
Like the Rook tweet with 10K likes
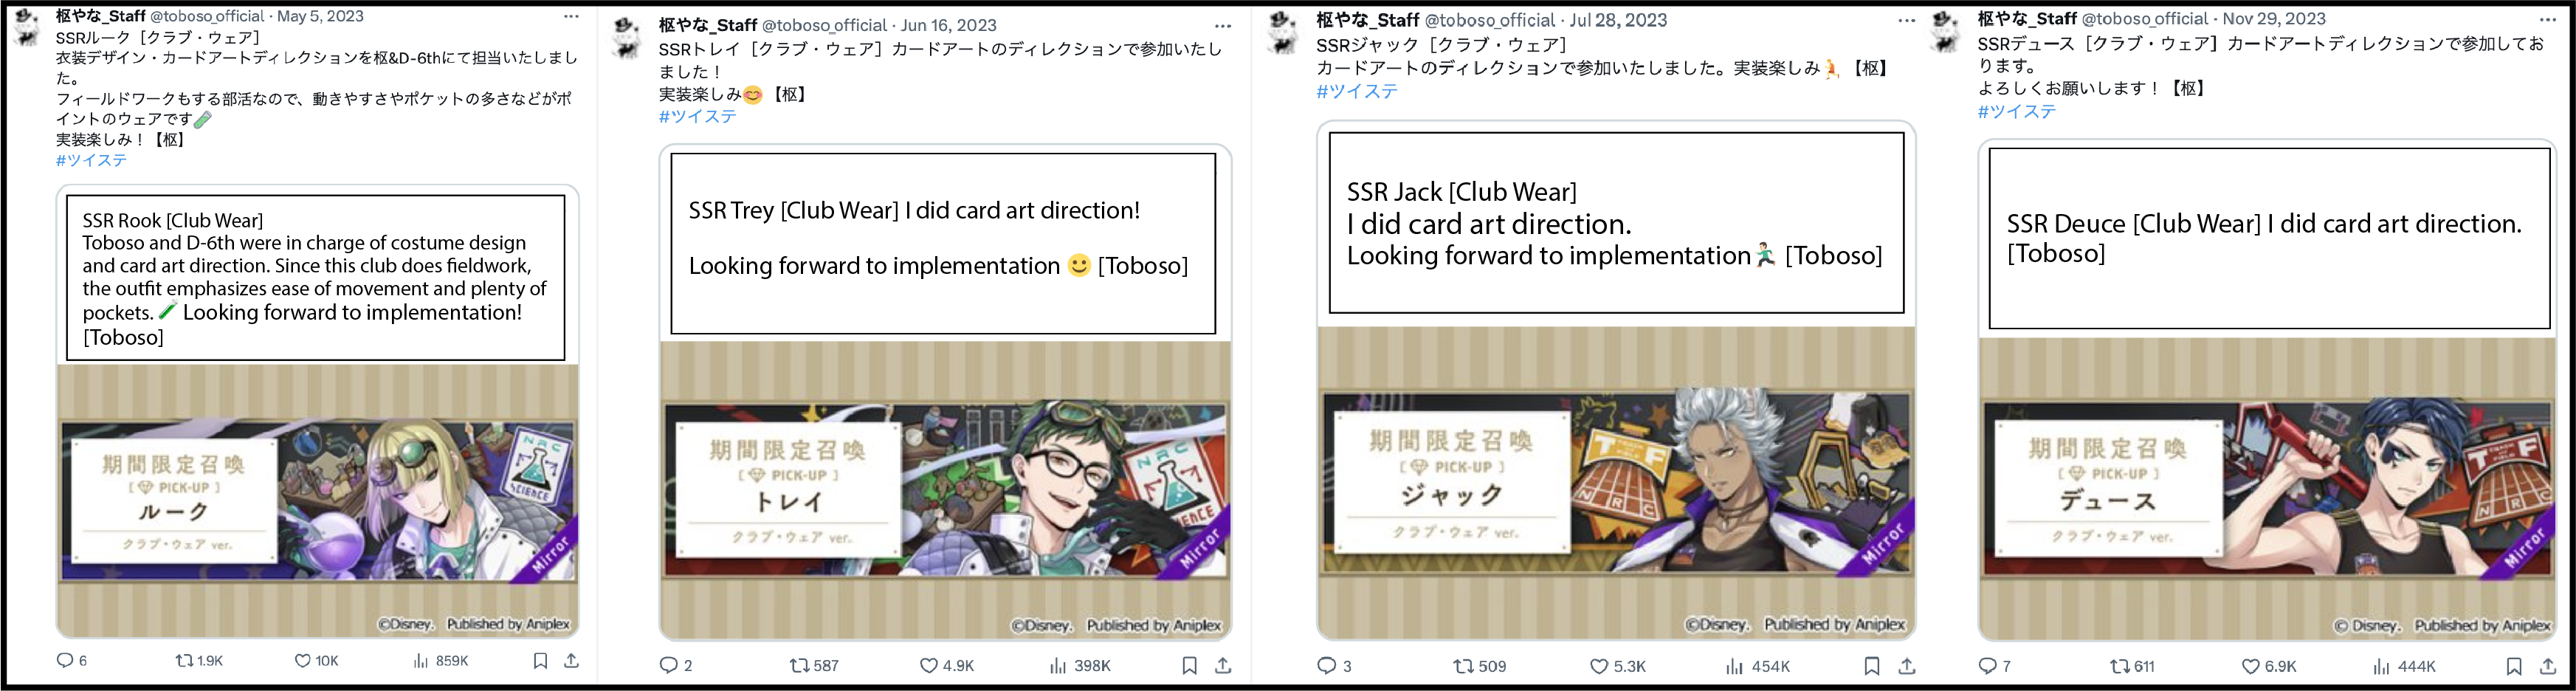pos(302,660)
